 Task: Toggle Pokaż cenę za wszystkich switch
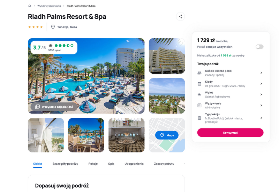[x=259, y=47]
